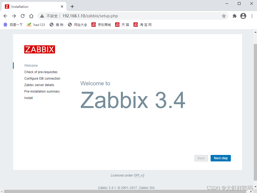Select Zabbix server details step
The width and height of the screenshot is (257, 193).
[39, 85]
